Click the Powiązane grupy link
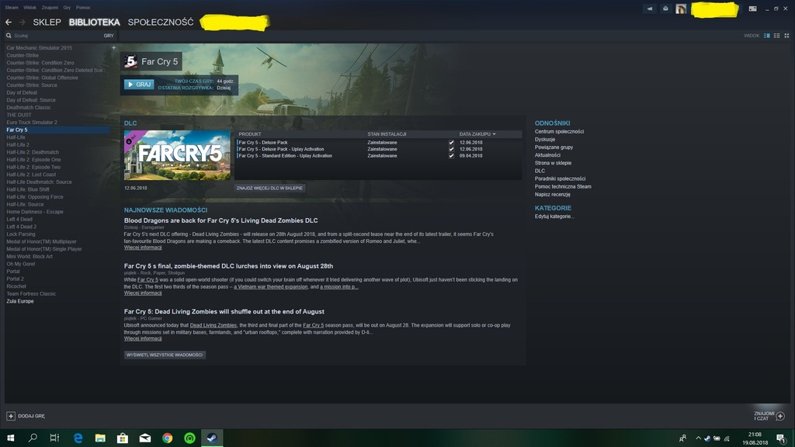 point(554,147)
